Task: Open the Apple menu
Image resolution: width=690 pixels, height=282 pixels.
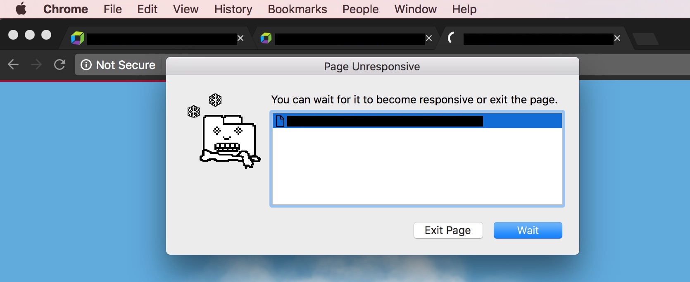Action: (x=21, y=9)
